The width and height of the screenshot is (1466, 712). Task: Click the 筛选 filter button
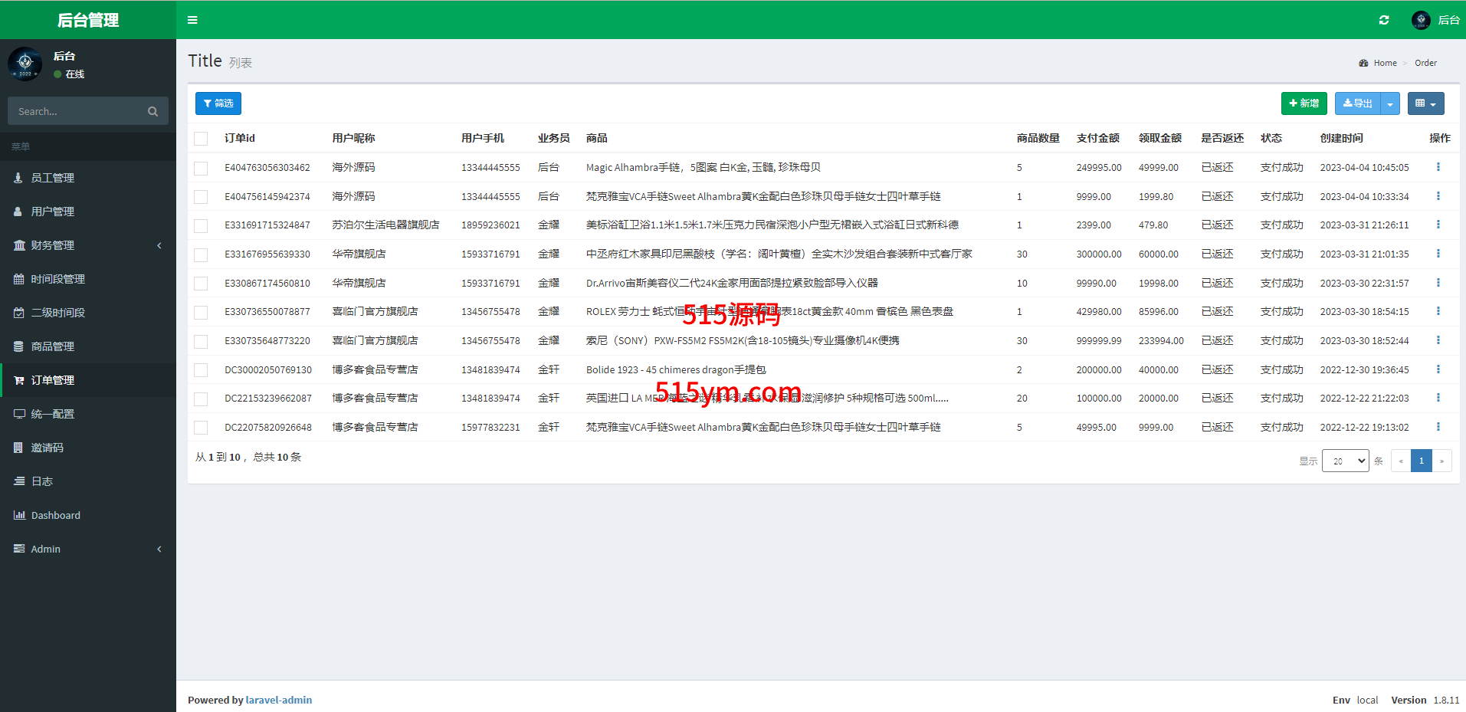(x=218, y=103)
